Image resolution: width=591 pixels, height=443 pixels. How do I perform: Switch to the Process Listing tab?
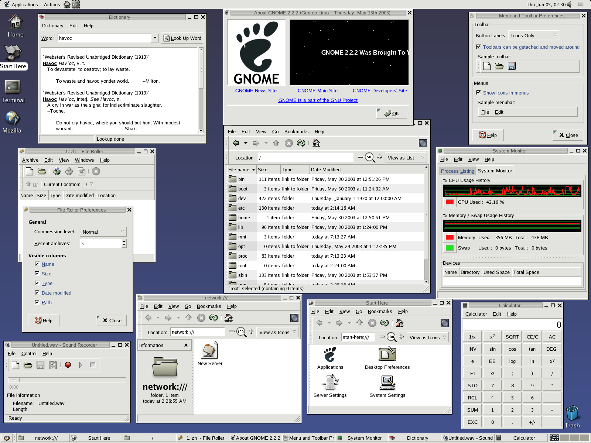[457, 171]
